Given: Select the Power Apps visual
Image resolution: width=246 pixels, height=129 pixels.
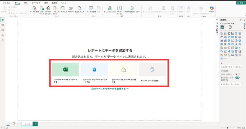Looking at the screenshot, I should [x=240, y=55].
